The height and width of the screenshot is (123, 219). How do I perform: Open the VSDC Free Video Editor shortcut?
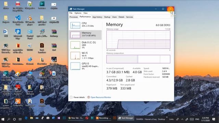[x=6, y=76]
